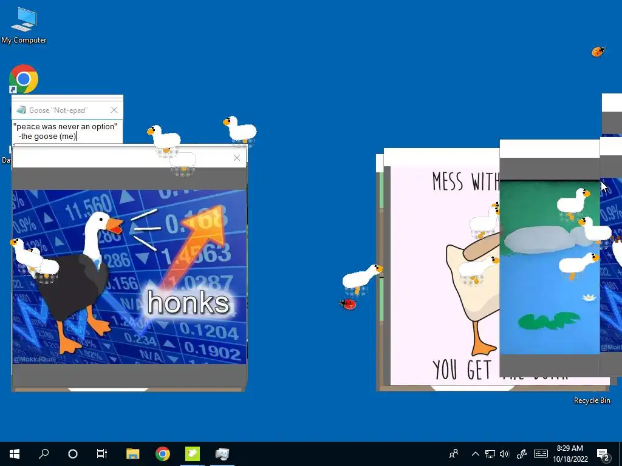The height and width of the screenshot is (466, 622).
Task: Show the 8:29 AM clock calendar
Action: [x=570, y=454]
